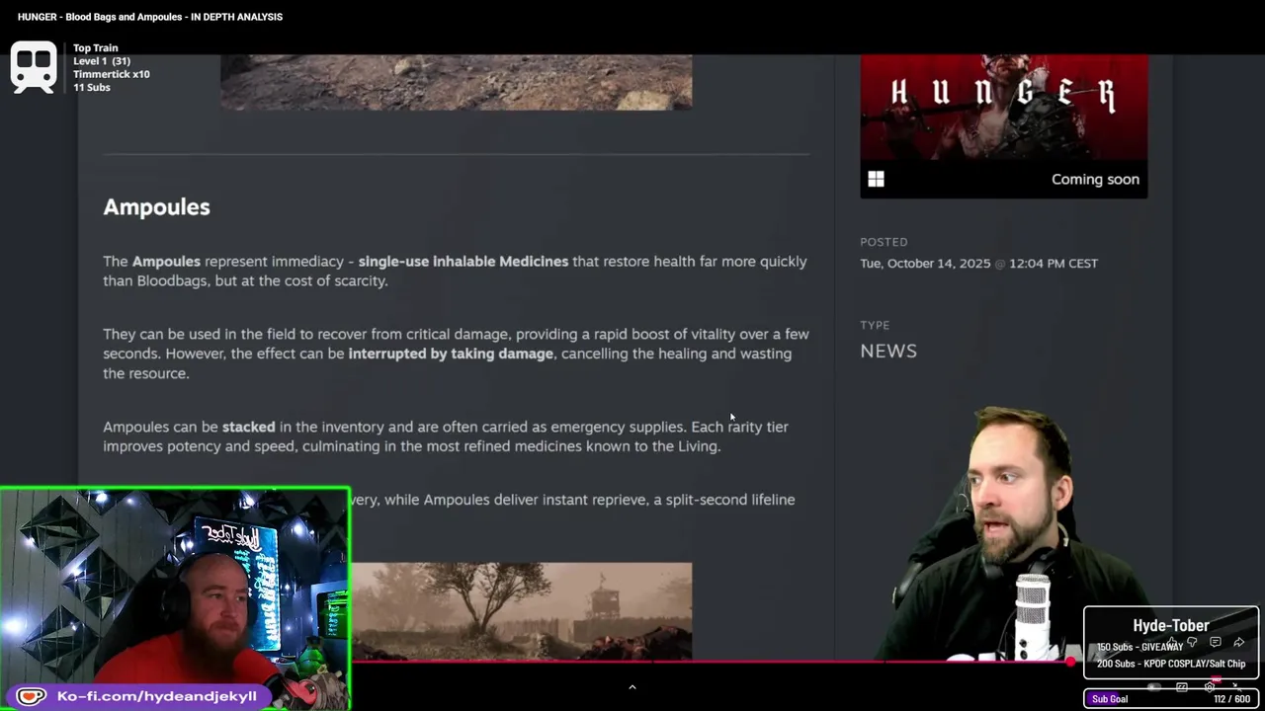This screenshot has width=1265, height=711.
Task: Click the 'Timmertick x10' overlay text
Action: [112, 74]
